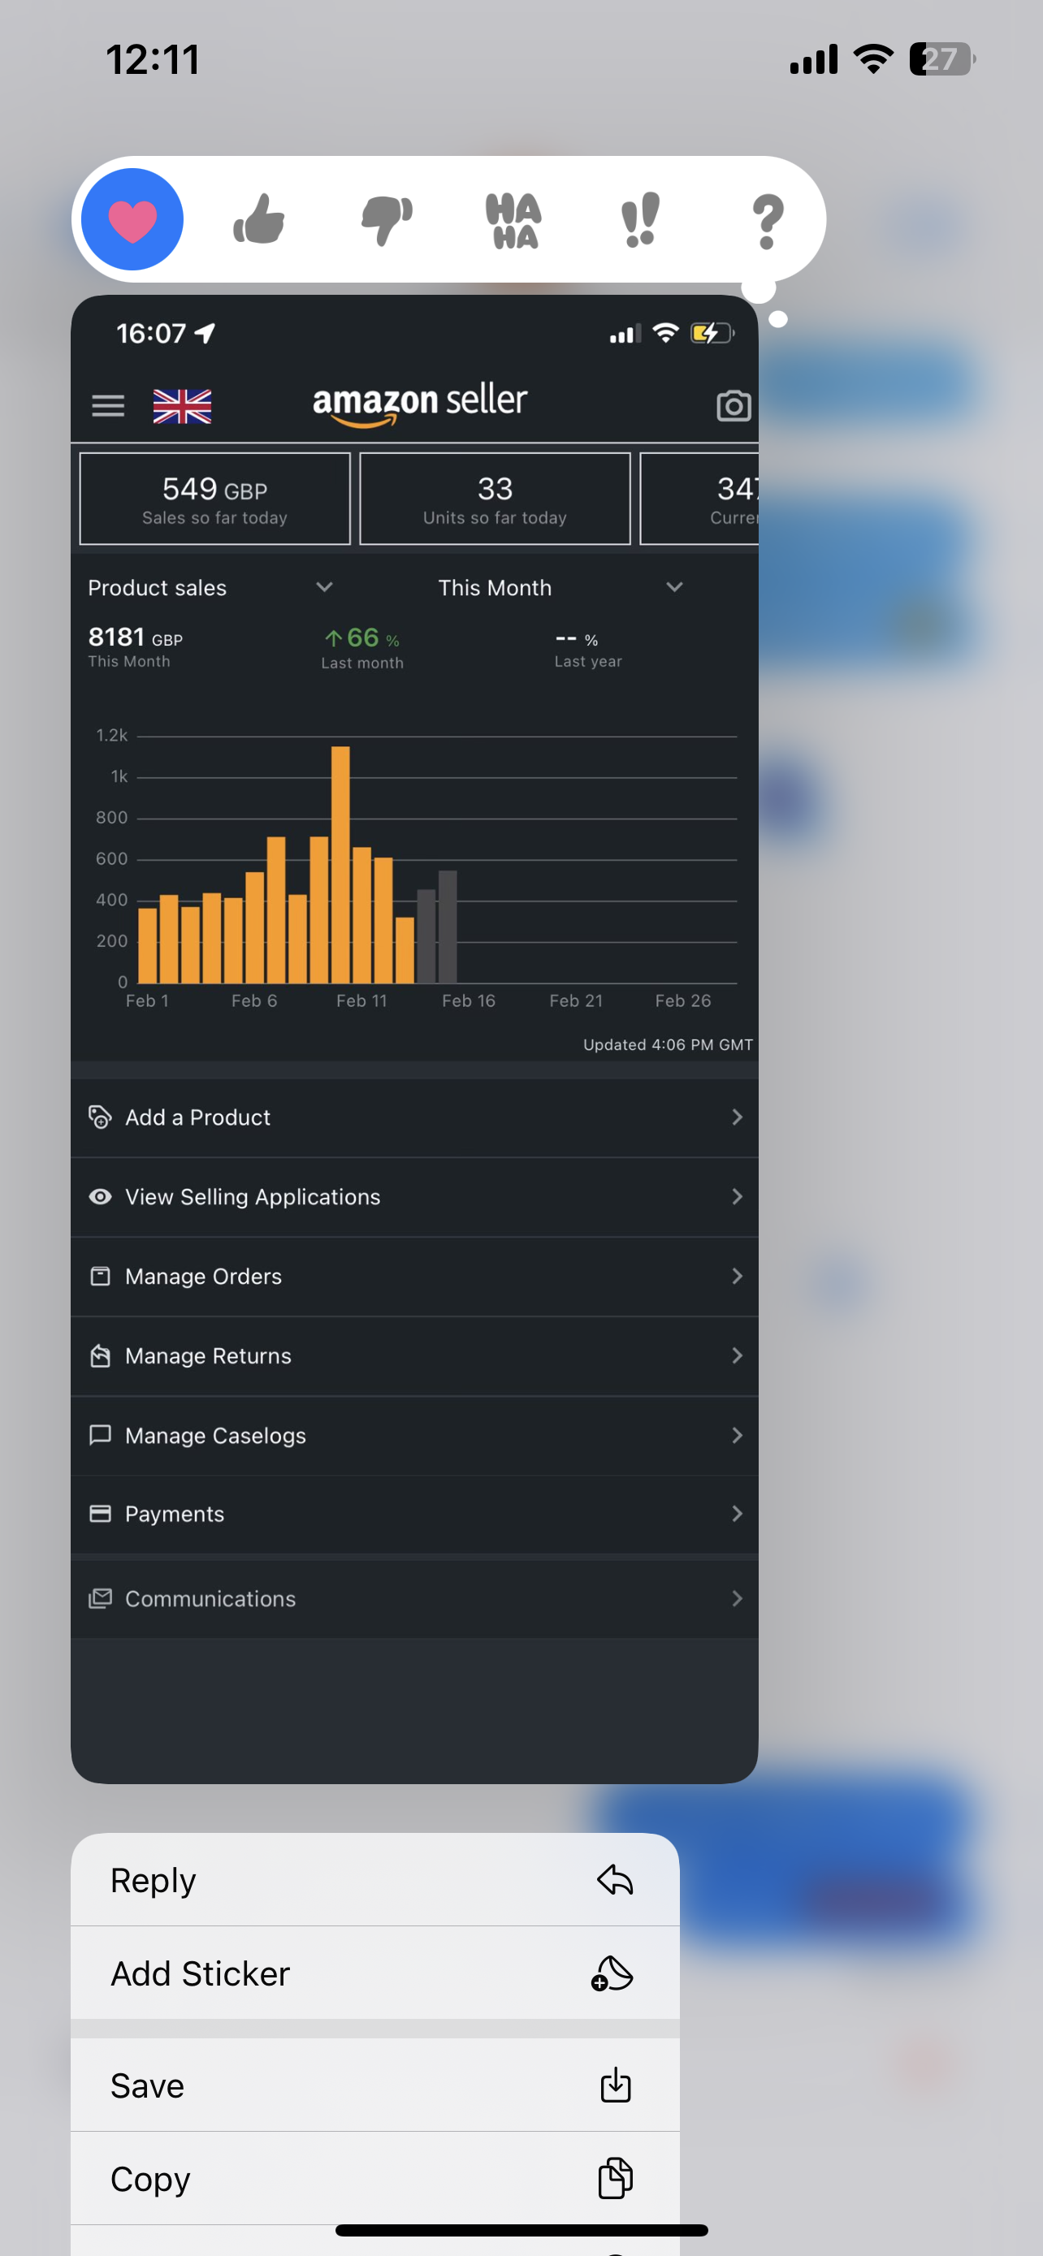This screenshot has height=2256, width=1043.
Task: Tap the UK flag marketplace icon
Action: pyautogui.click(x=182, y=406)
